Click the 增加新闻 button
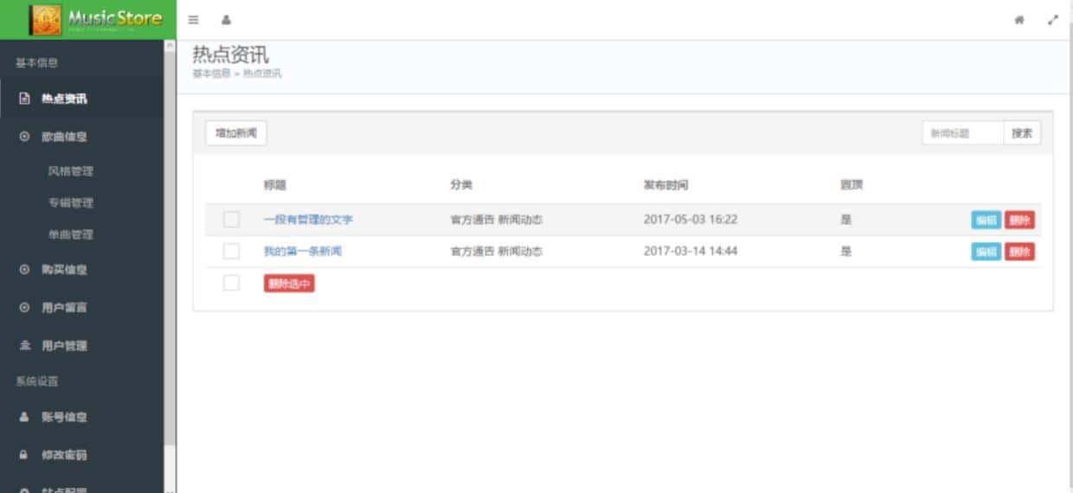 click(x=236, y=133)
